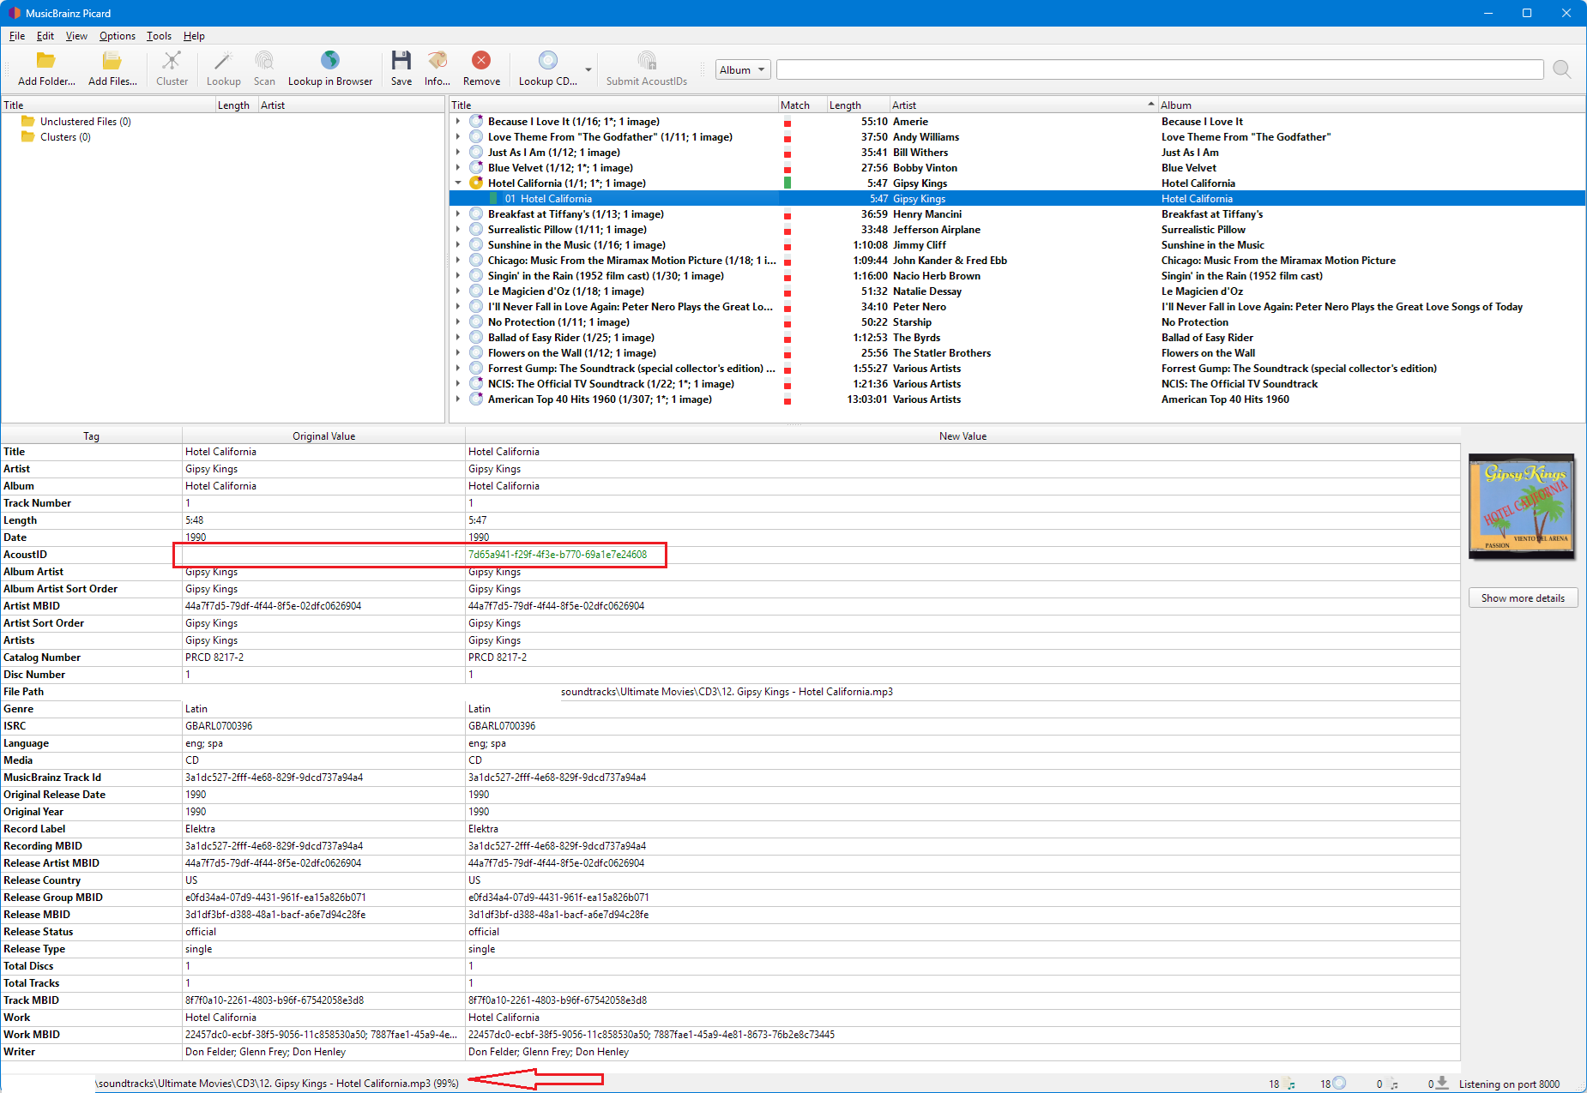Click the search magnifier icon
Screen dimensions: 1587x1093
click(1561, 70)
